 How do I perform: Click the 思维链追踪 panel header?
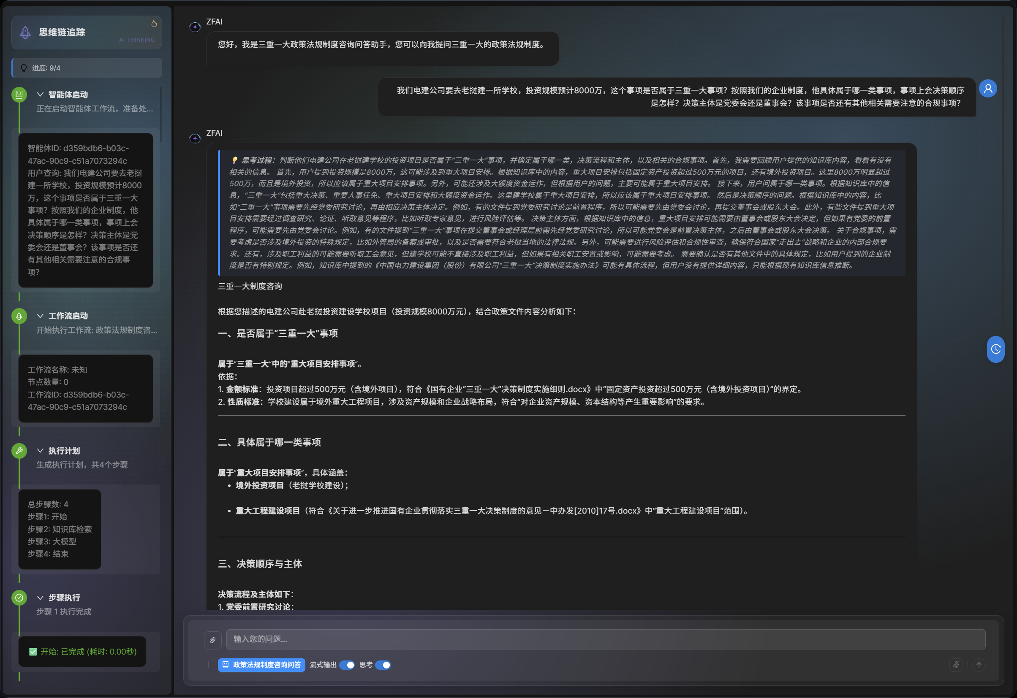point(87,32)
